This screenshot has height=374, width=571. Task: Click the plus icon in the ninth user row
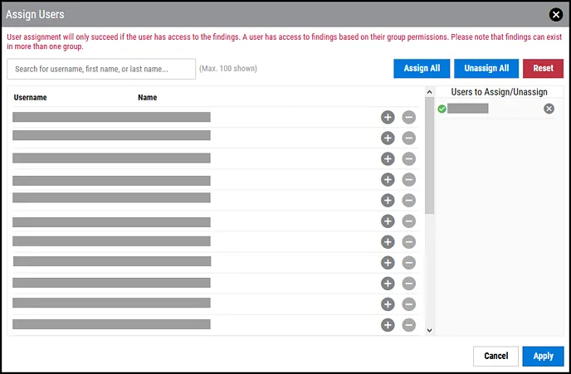pyautogui.click(x=388, y=283)
